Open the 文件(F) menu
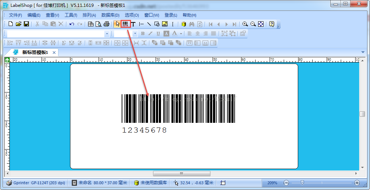This screenshot has width=370, height=190. [x=15, y=15]
